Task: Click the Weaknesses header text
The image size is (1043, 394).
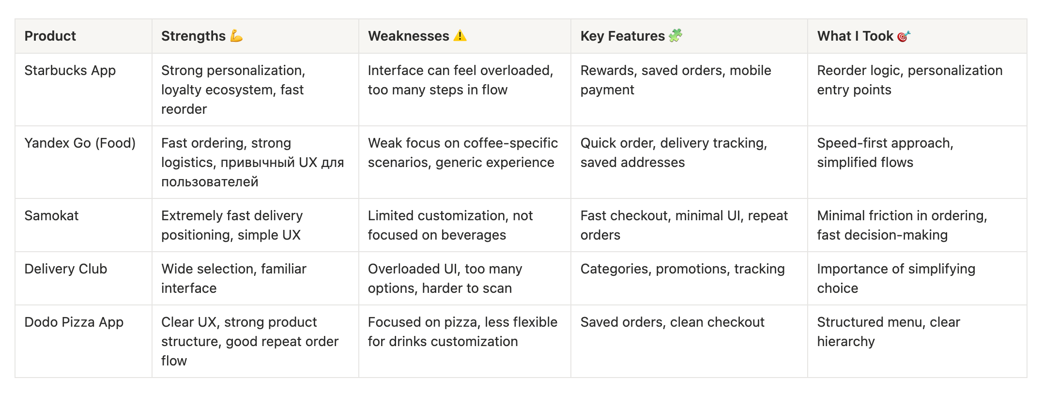Action: pos(408,36)
